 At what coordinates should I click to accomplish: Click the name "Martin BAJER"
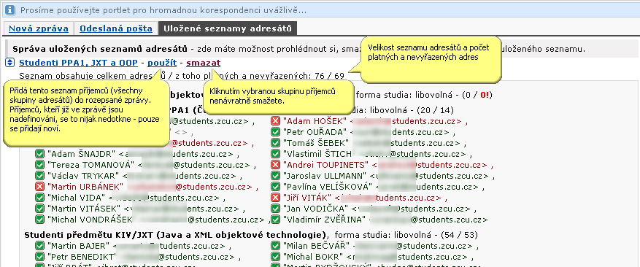pyautogui.click(x=78, y=246)
